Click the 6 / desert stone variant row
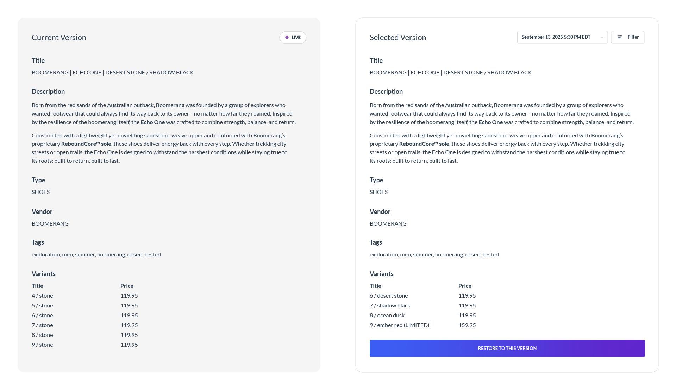The width and height of the screenshot is (676, 390). coord(389,296)
